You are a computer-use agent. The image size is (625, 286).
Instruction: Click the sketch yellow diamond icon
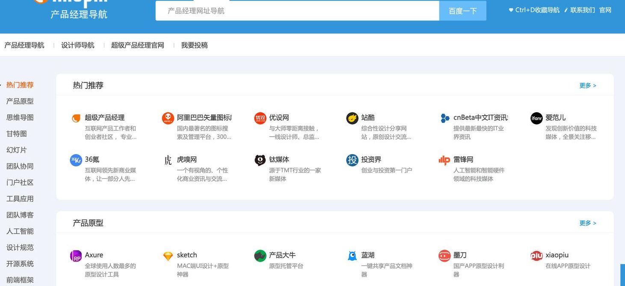[168, 256]
